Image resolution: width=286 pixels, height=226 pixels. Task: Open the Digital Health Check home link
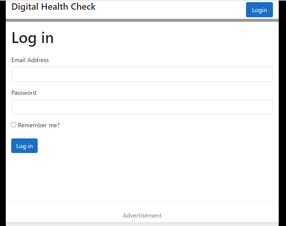pos(53,7)
